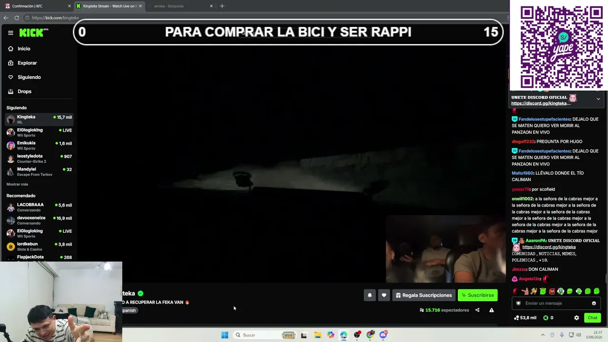This screenshot has height=342, width=608.
Task: Send message with green Chat button
Action: tap(592, 318)
